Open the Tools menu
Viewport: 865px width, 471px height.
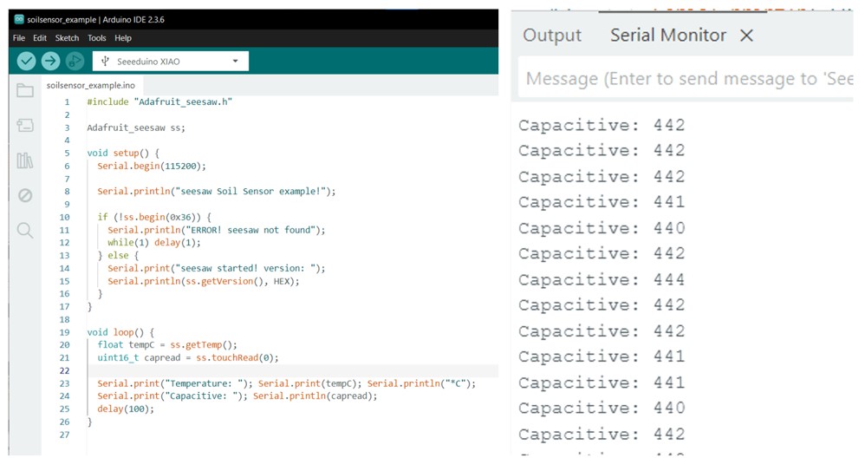[96, 38]
